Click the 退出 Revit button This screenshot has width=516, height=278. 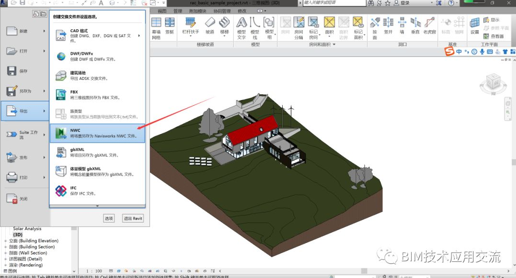(x=133, y=218)
